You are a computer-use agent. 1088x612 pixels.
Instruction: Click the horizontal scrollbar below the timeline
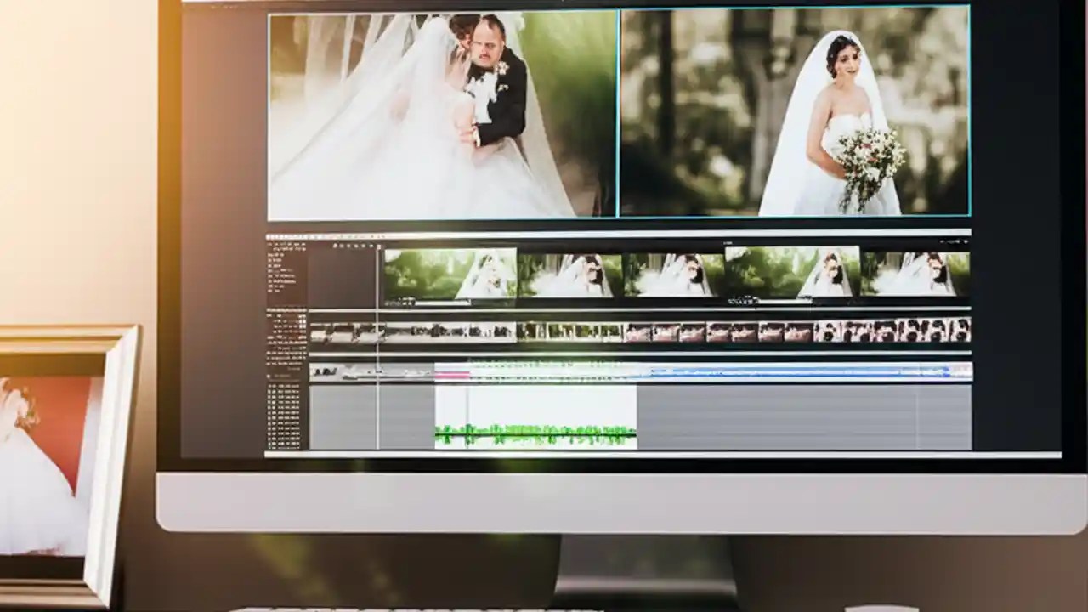(595, 455)
